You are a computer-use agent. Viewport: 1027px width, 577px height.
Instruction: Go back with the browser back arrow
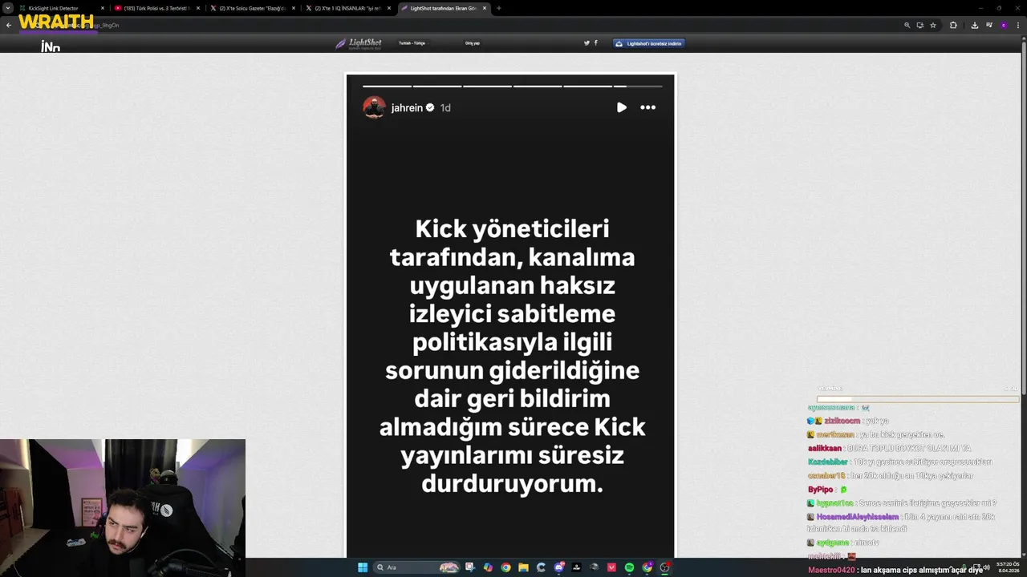(x=9, y=25)
